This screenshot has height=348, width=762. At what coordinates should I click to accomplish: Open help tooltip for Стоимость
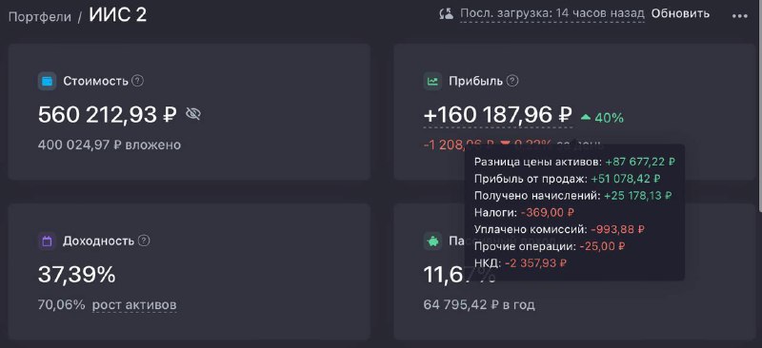[138, 81]
